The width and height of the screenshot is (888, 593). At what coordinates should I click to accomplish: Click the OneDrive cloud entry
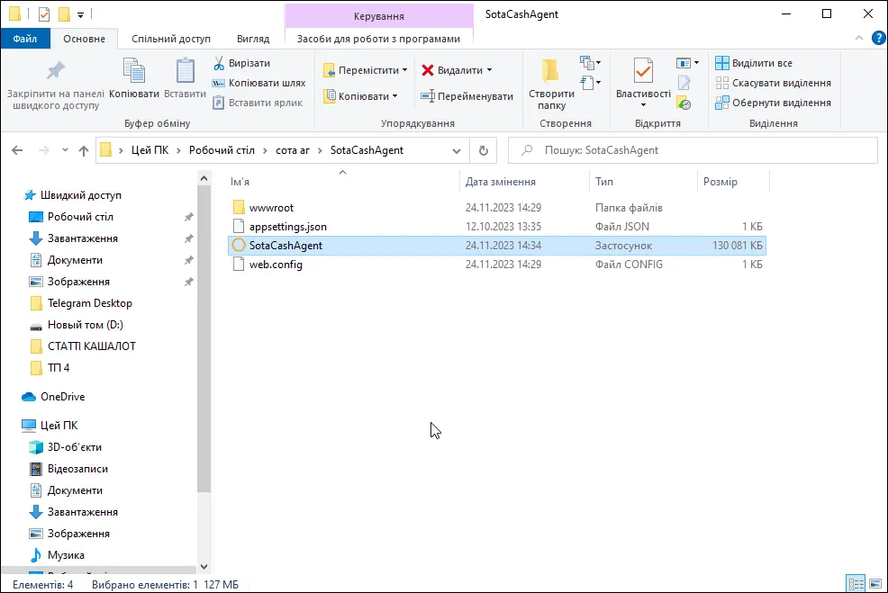52,397
